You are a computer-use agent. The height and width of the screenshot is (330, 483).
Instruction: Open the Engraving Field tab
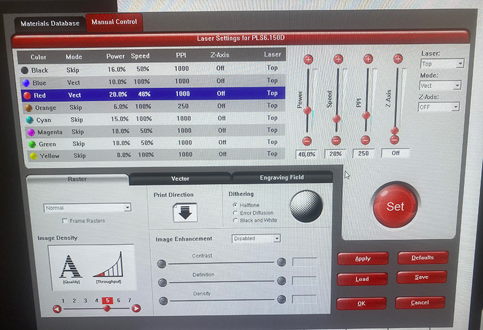coord(282,177)
